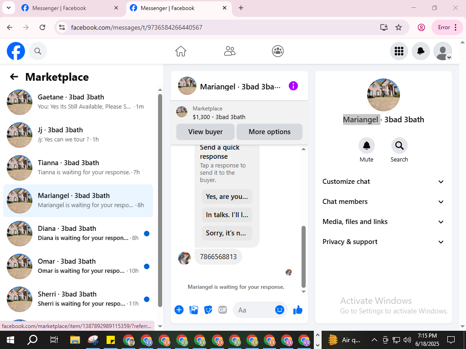466x349 pixels.
Task: Click the blue plus more actions icon
Action: tap(179, 310)
